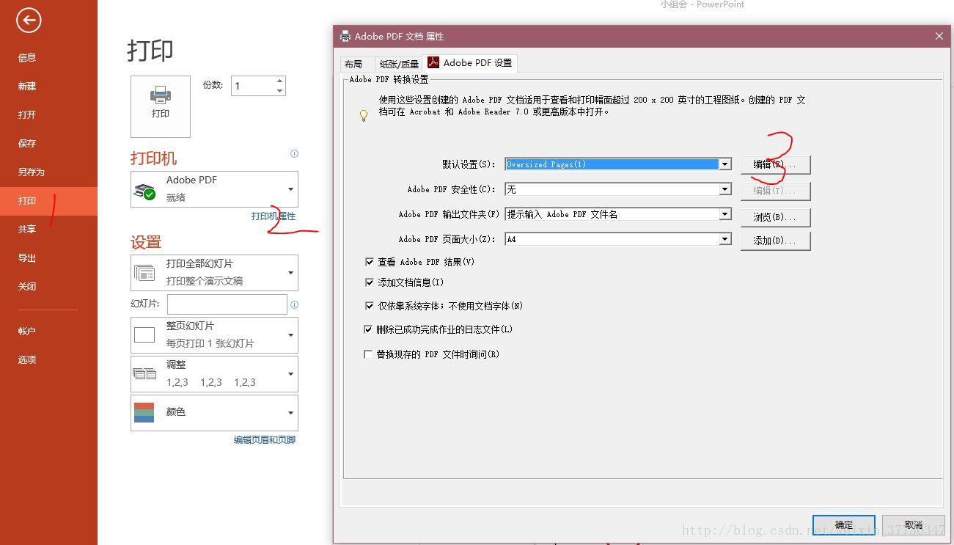Click the info icon next to slide range field
This screenshot has width=954, height=545.
(x=294, y=304)
